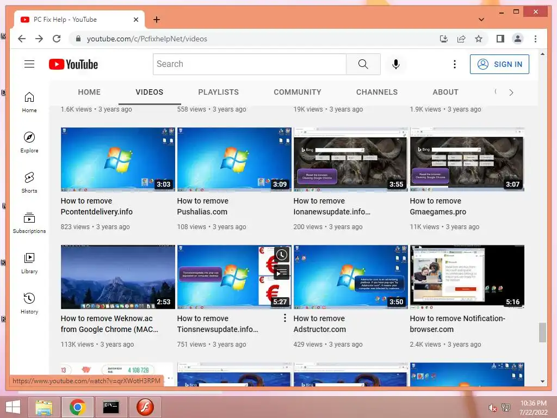This screenshot has width=557, height=418.
Task: Click the share page icon in address bar
Action: tap(461, 39)
